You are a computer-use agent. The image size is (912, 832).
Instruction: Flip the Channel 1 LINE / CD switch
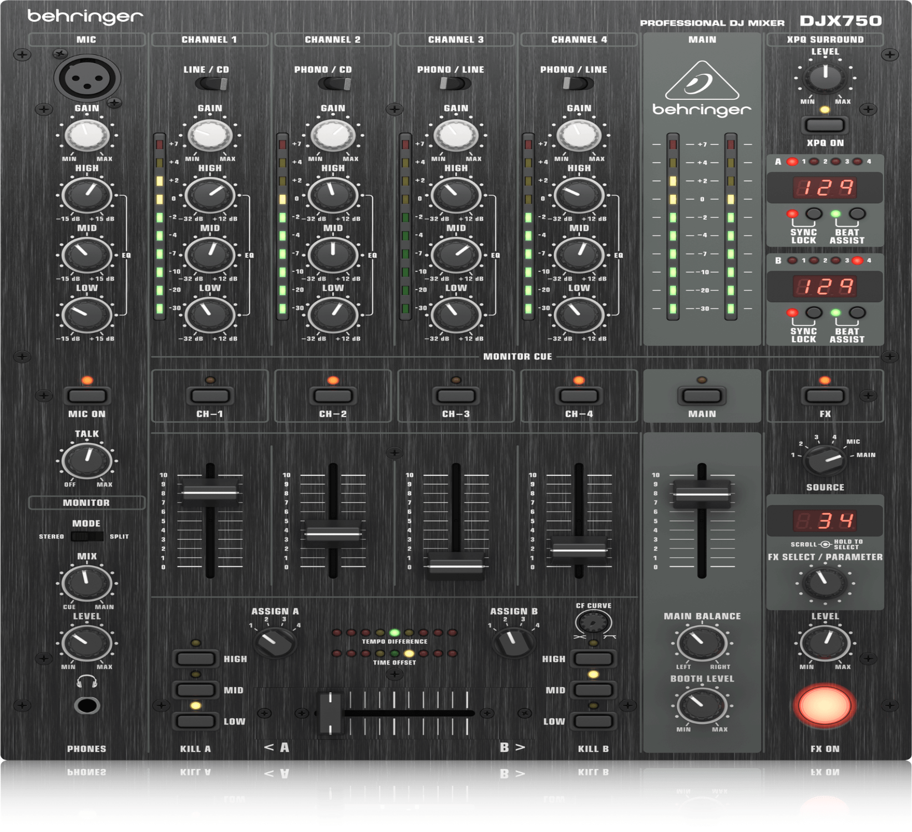click(x=211, y=84)
